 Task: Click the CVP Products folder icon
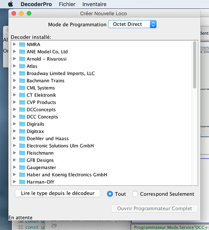tap(22, 102)
